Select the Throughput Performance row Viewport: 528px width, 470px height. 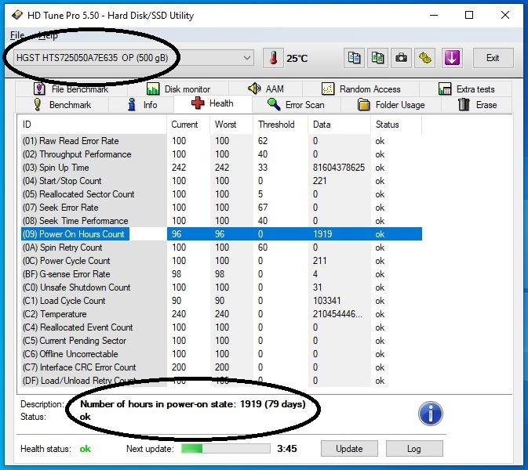click(x=221, y=154)
